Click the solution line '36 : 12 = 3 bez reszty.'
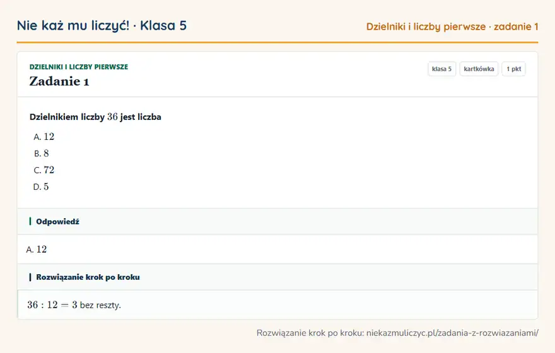The image size is (555, 353). pos(74,305)
